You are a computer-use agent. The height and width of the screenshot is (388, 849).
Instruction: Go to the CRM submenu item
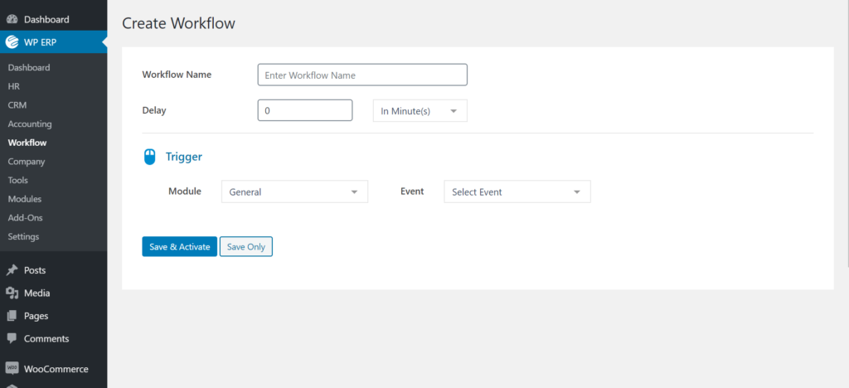pos(17,105)
